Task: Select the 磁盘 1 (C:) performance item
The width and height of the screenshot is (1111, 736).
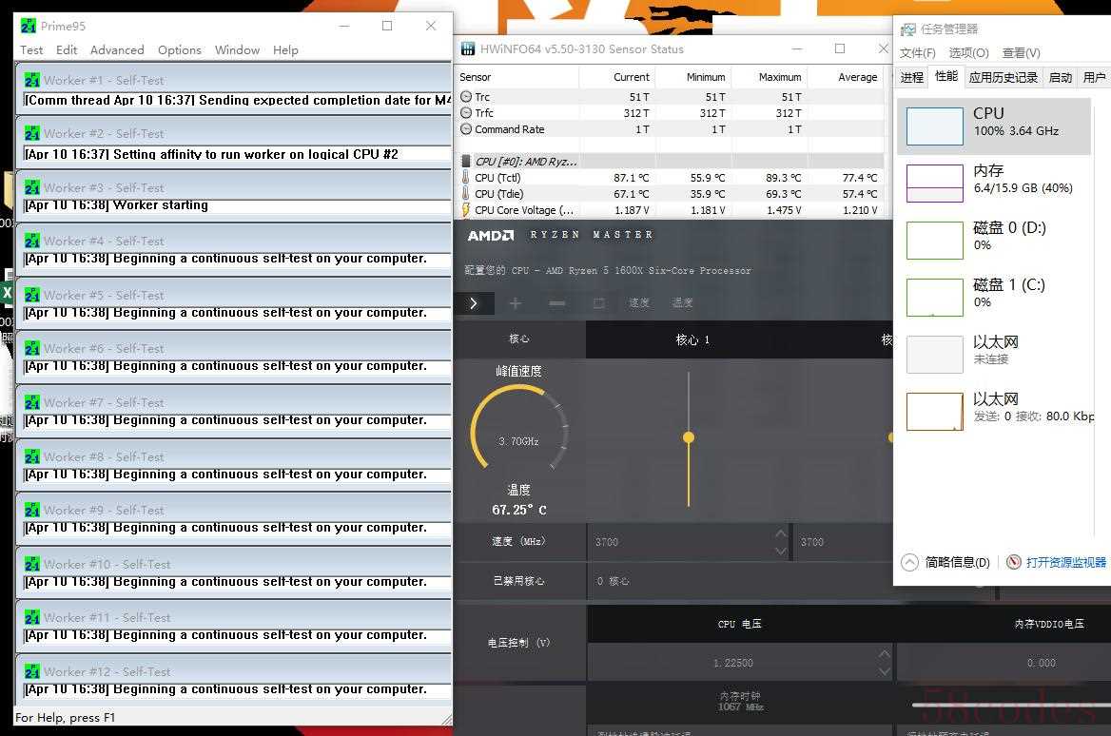Action: tap(994, 297)
